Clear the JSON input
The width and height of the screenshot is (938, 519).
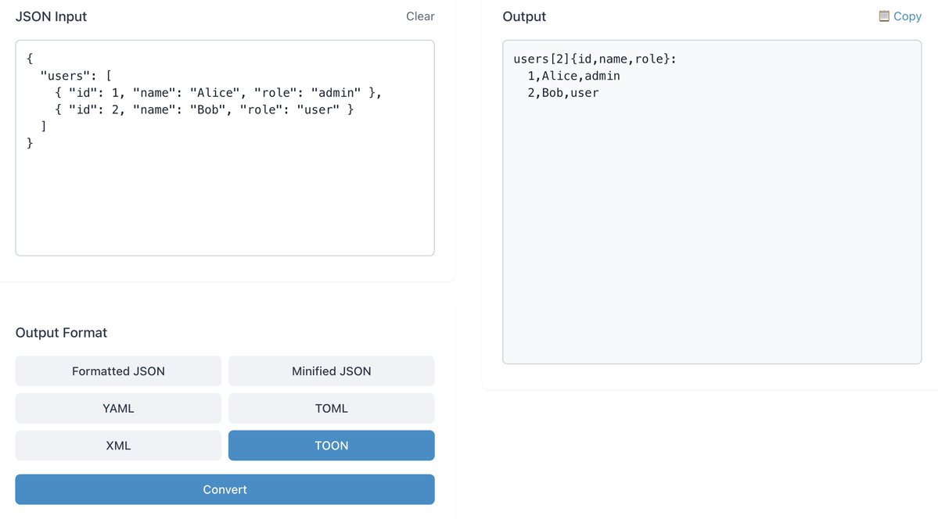click(x=419, y=16)
